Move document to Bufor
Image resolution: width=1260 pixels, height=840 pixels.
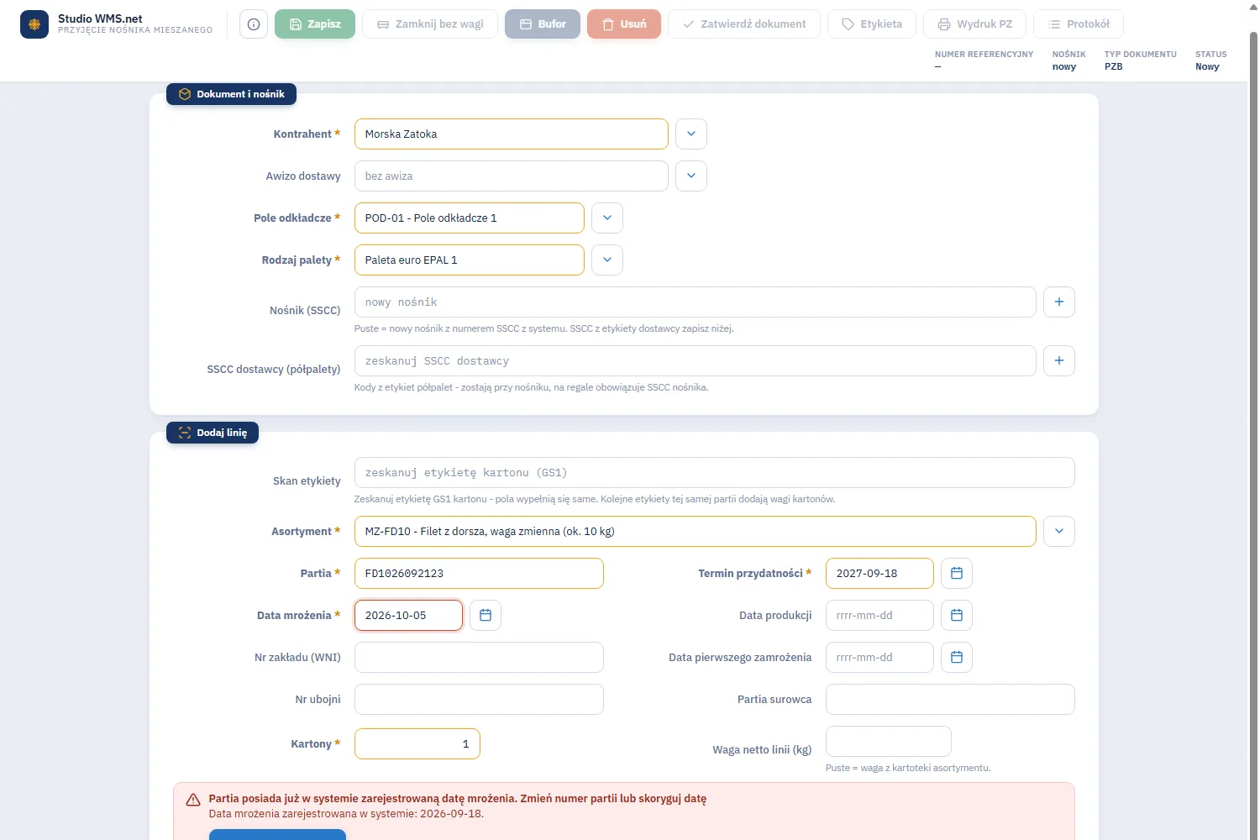[543, 24]
